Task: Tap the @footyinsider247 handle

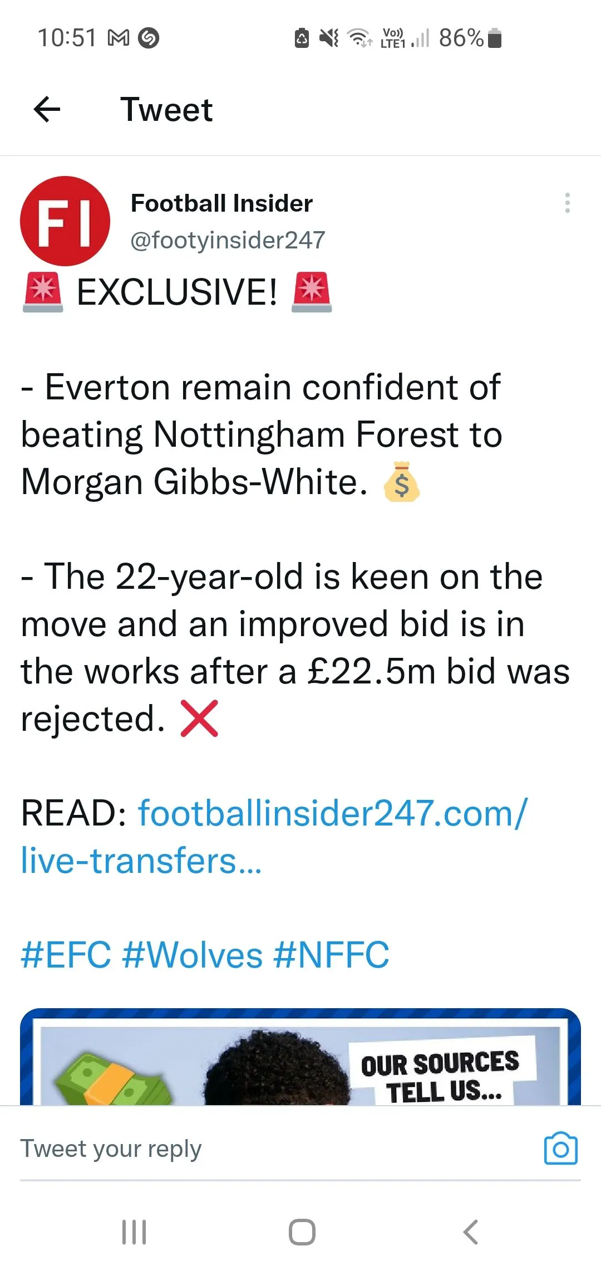Action: tap(228, 240)
